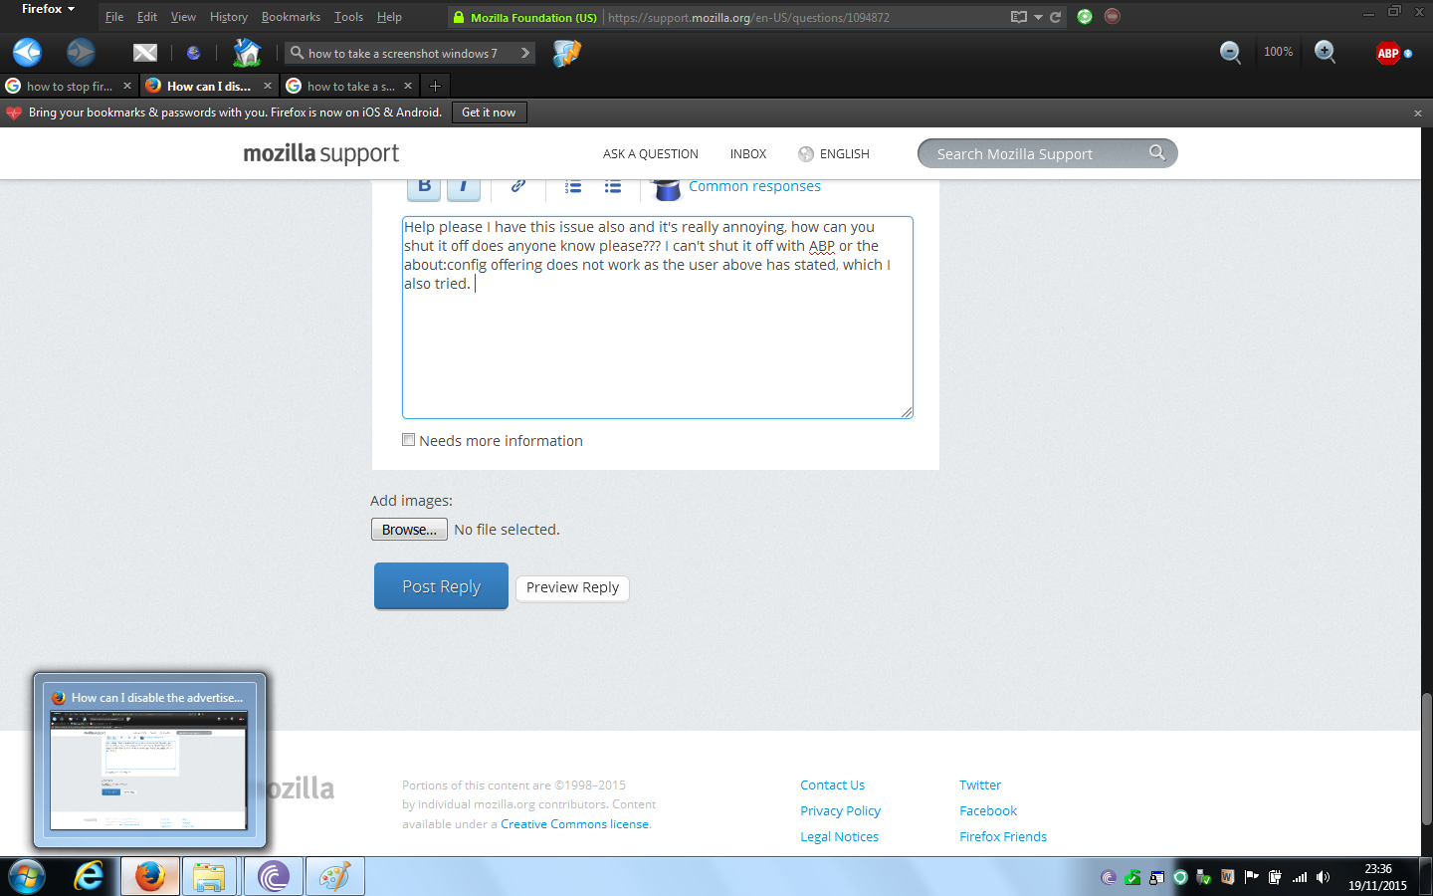Open the History menu
Screen dimensions: 1433x896
[229, 17]
